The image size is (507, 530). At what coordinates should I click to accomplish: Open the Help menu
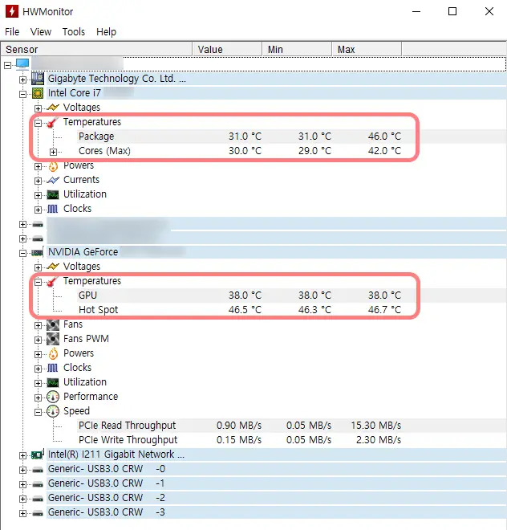click(106, 32)
